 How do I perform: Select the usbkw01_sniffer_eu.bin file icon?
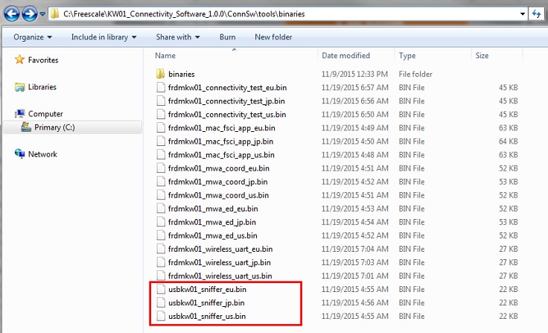coord(162,289)
